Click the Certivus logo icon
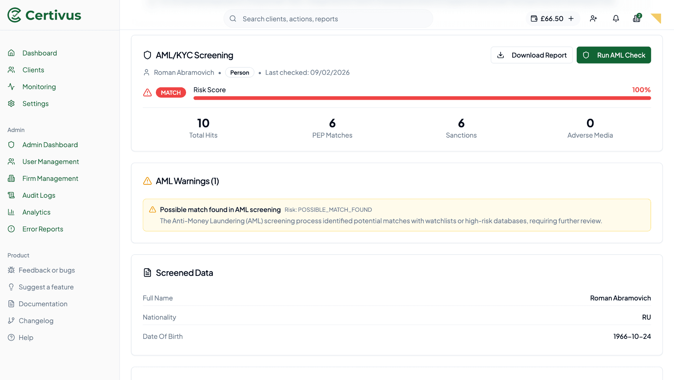 pyautogui.click(x=14, y=15)
